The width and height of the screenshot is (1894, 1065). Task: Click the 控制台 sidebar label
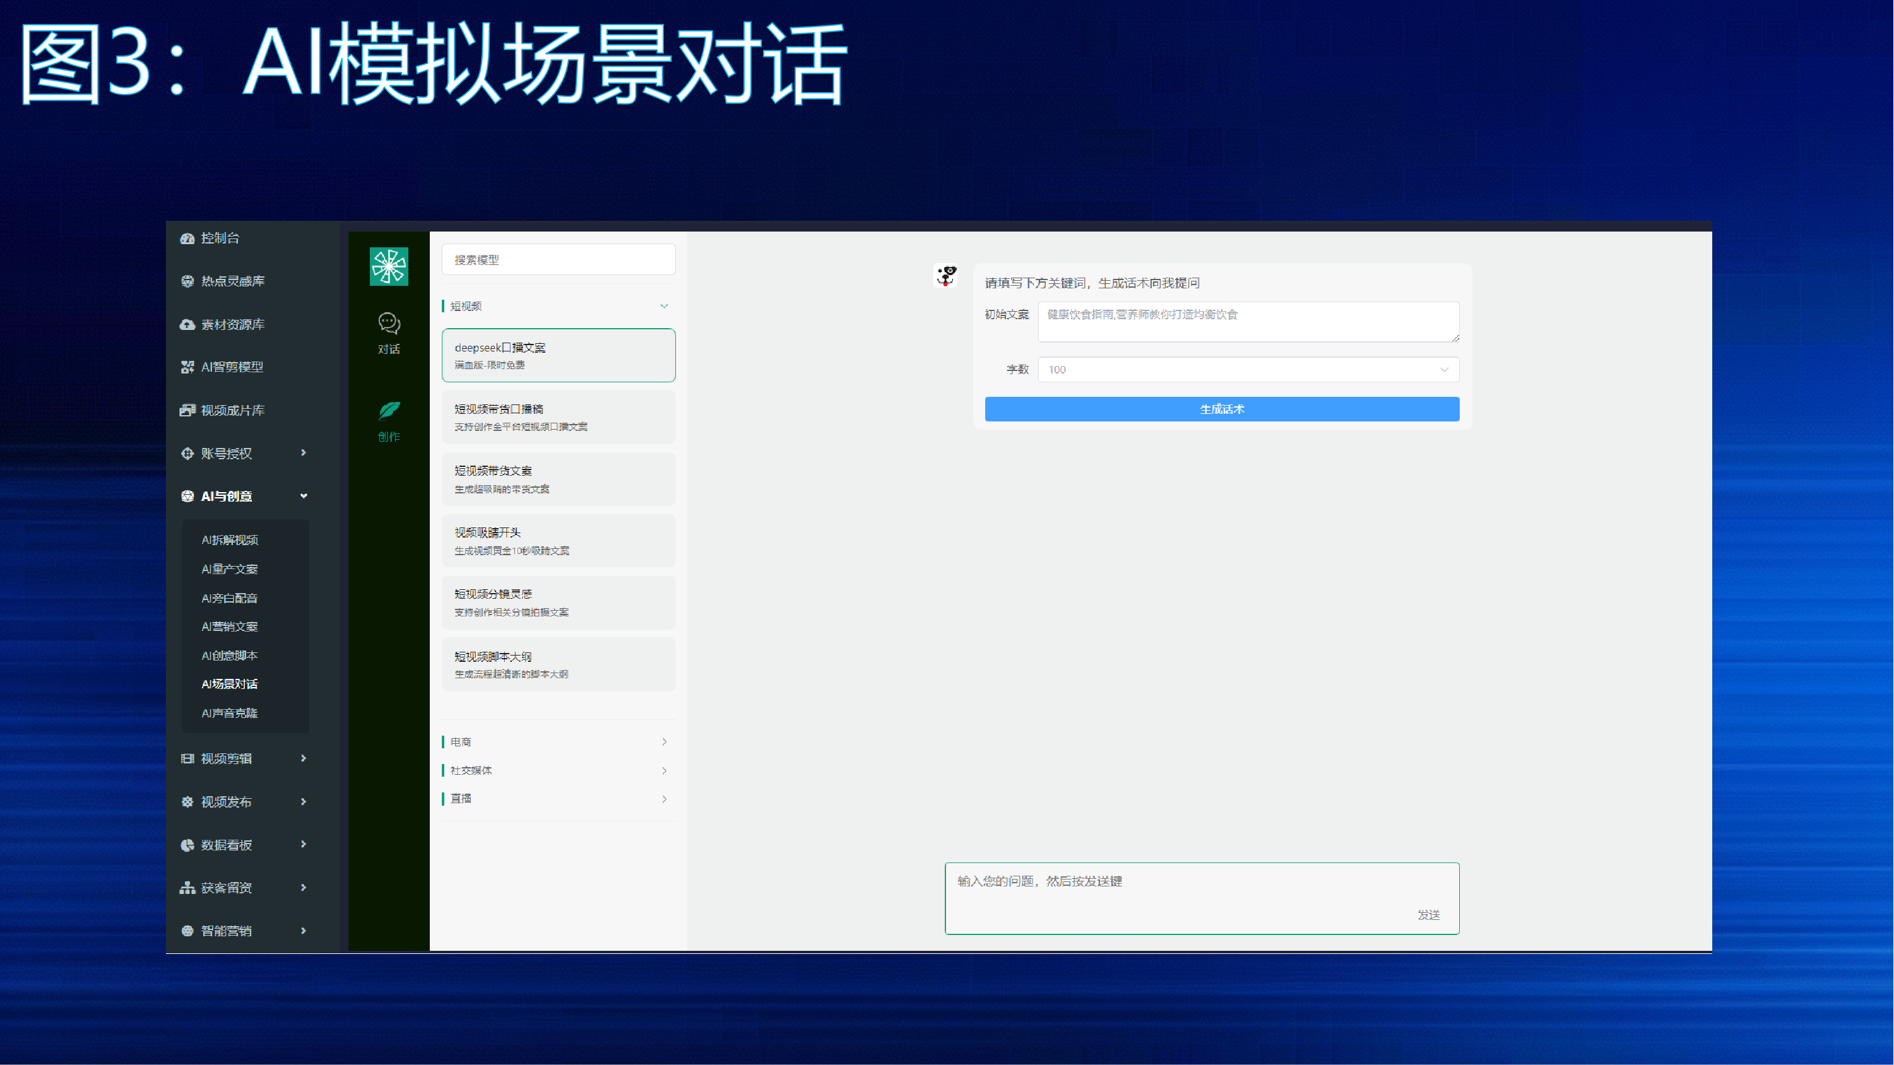pos(220,238)
